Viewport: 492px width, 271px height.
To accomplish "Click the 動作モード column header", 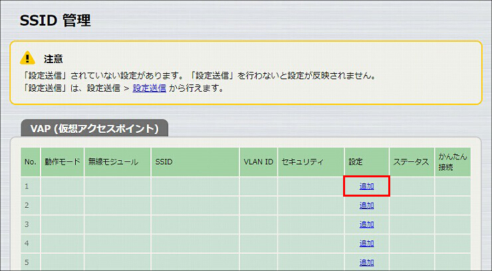I will [x=62, y=162].
